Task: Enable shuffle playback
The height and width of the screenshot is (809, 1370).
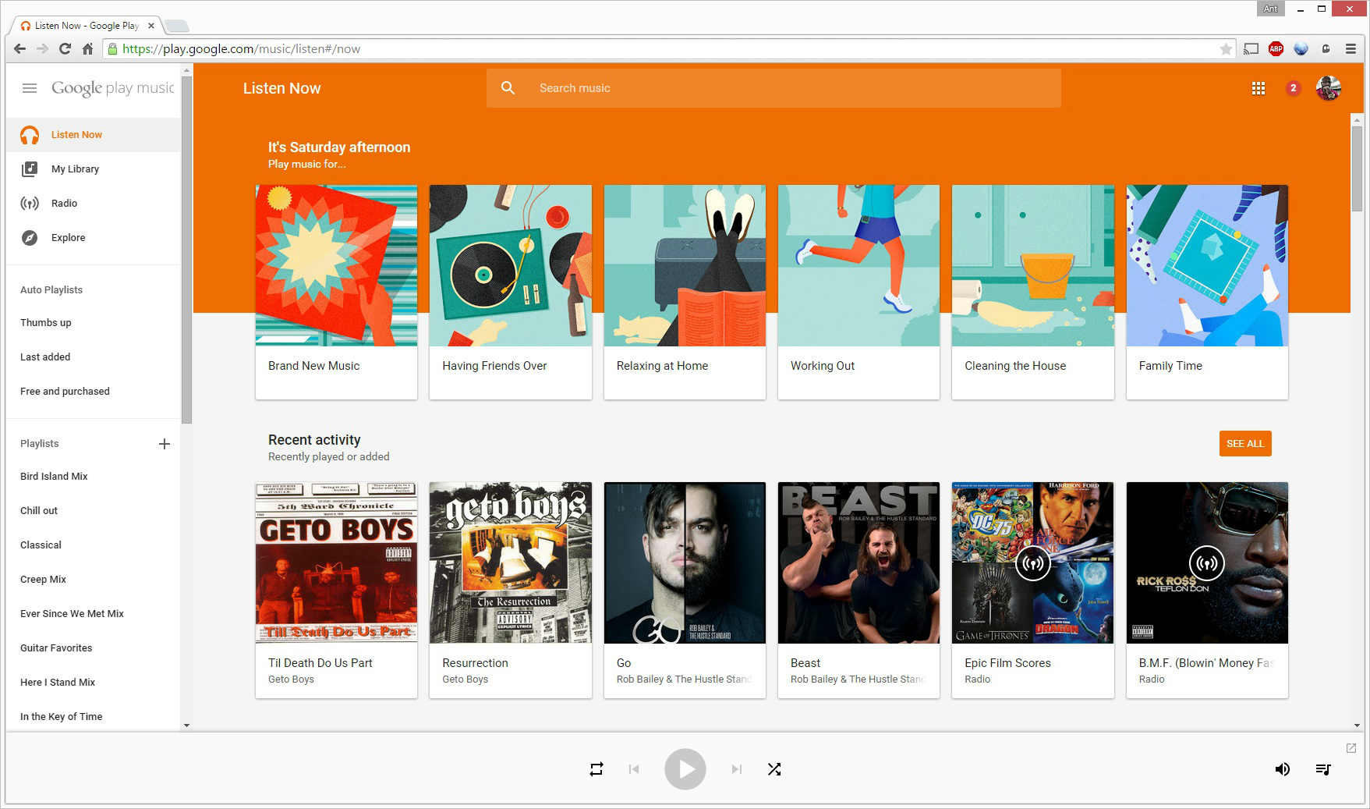Action: (x=774, y=769)
